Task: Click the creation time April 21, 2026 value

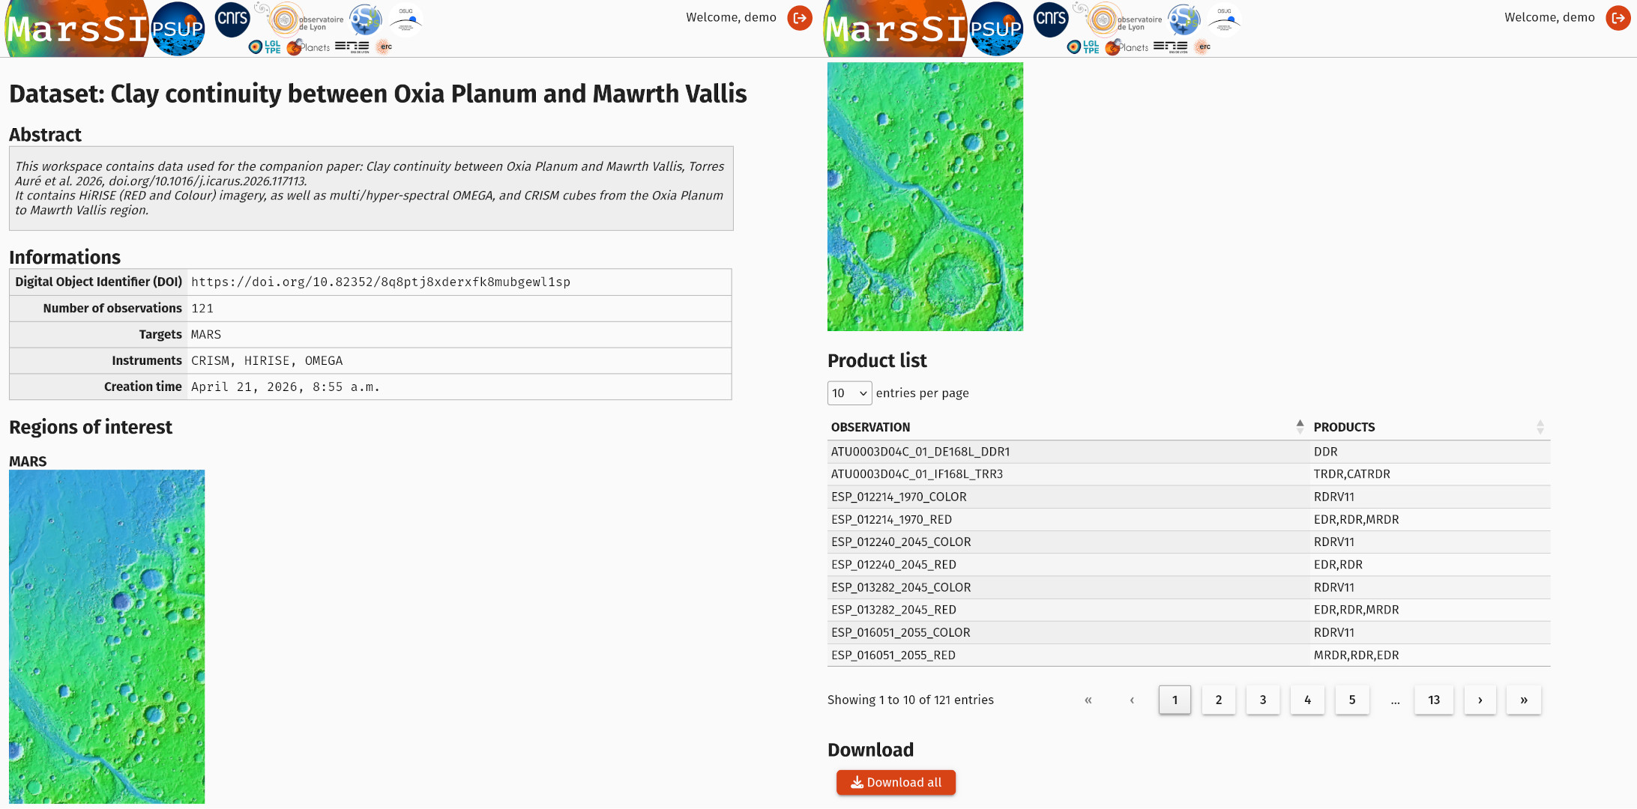Action: (286, 387)
